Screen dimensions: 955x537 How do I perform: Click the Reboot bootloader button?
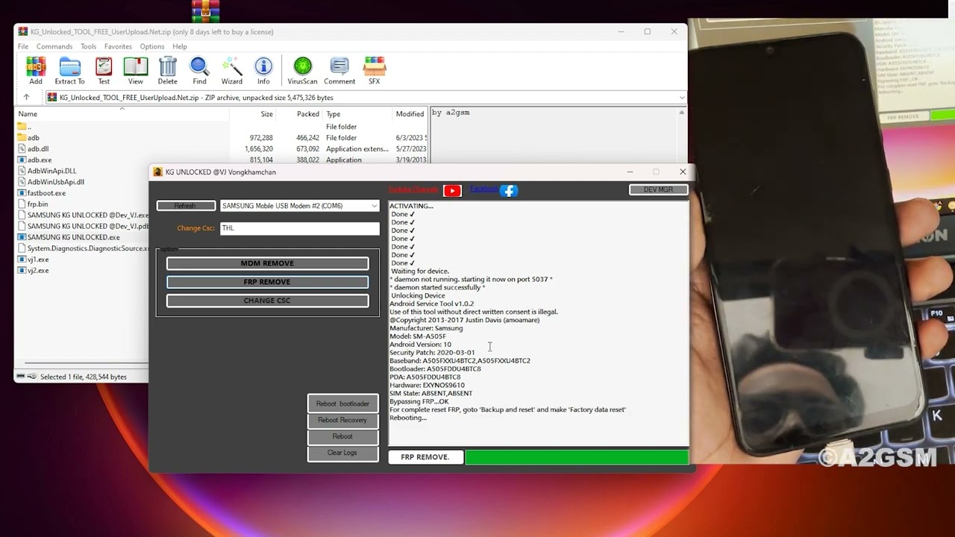[342, 403]
